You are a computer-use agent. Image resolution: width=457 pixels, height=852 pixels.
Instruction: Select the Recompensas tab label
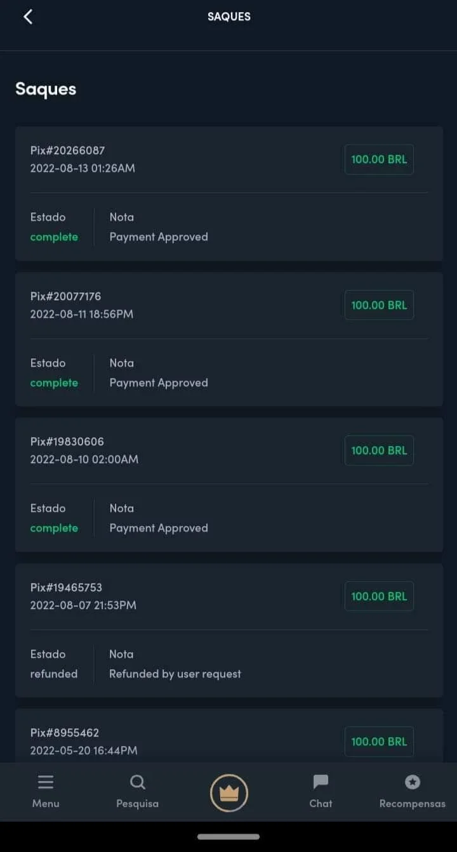coord(413,804)
